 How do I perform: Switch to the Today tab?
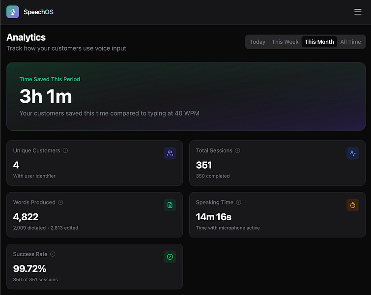click(257, 42)
